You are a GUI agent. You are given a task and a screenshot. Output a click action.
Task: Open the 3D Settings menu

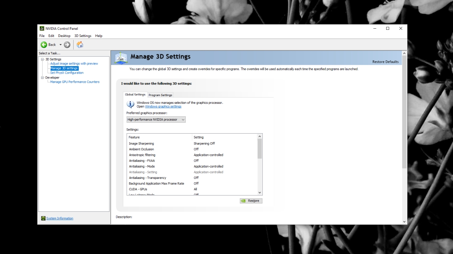pyautogui.click(x=83, y=36)
